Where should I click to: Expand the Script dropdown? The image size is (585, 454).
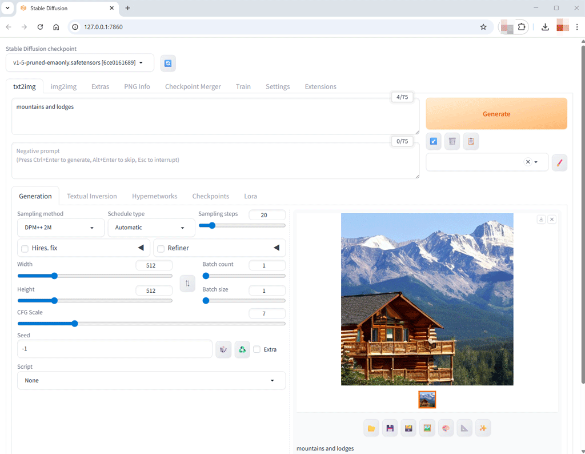pos(151,380)
